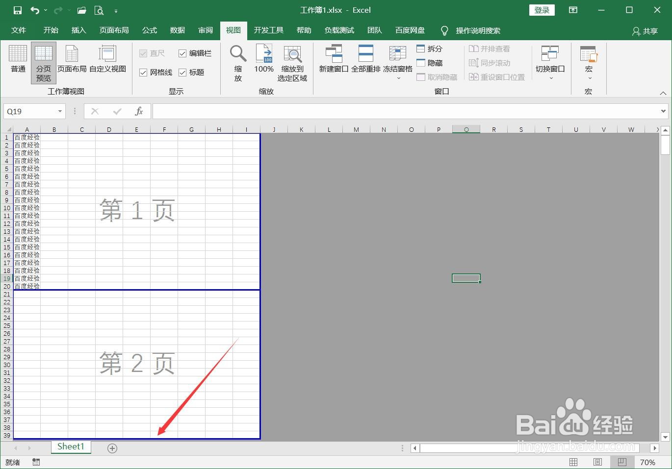The width and height of the screenshot is (672, 469).
Task: Open the Page Layout (页面布局) view icon
Action: (x=72, y=59)
